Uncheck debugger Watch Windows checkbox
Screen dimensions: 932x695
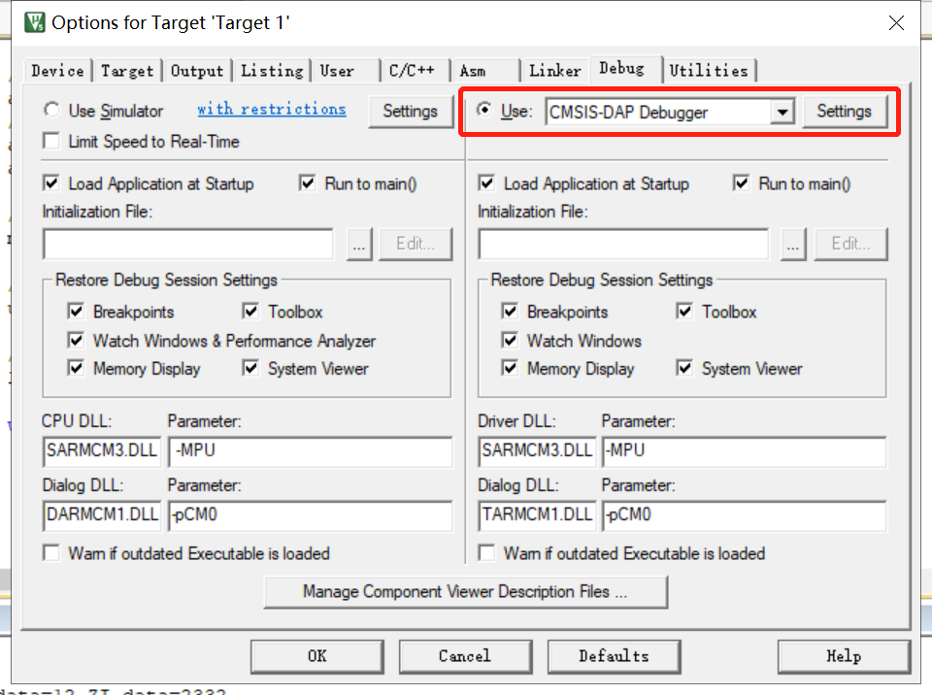point(510,340)
